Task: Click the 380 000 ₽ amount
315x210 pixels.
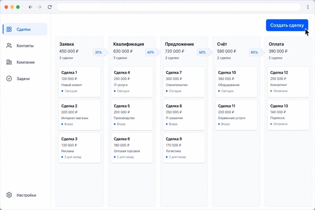Action: pos(226,79)
